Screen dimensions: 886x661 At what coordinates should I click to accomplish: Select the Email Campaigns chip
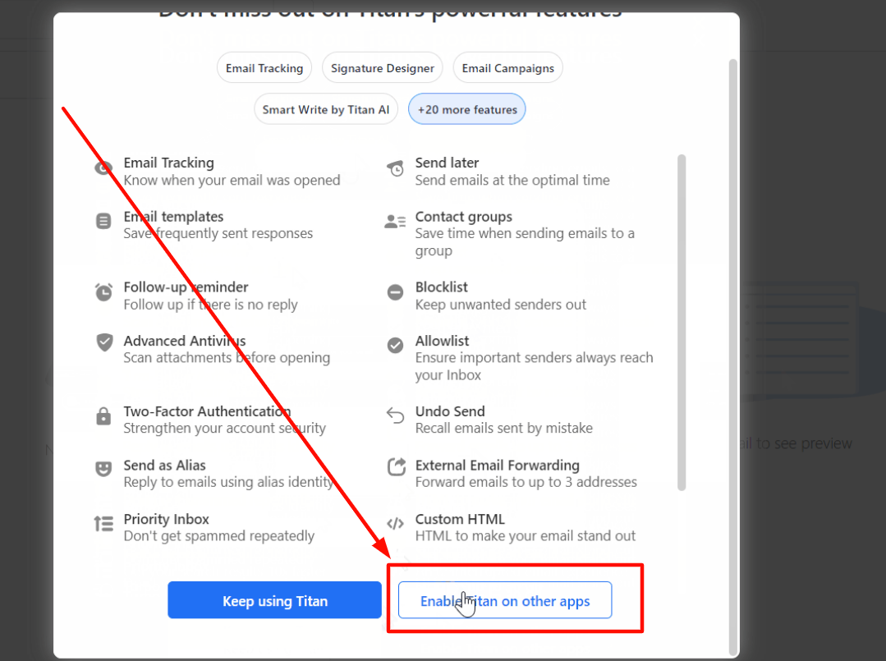[x=508, y=68]
